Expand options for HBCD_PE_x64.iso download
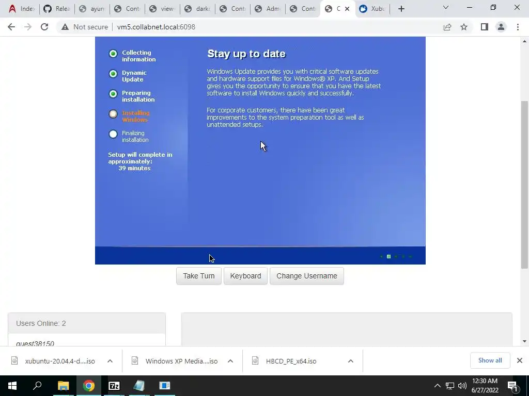Screen dimensions: 529x396 351,361
